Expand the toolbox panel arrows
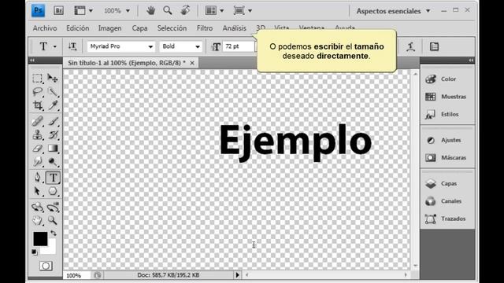The image size is (504, 283). [x=32, y=60]
